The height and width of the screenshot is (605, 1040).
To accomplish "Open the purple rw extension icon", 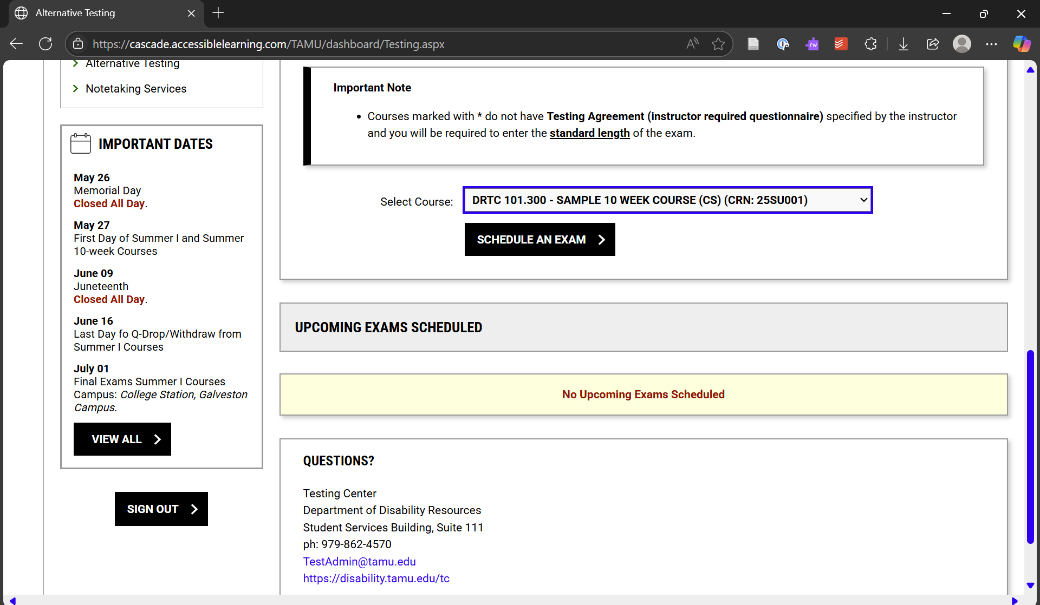I will click(812, 44).
